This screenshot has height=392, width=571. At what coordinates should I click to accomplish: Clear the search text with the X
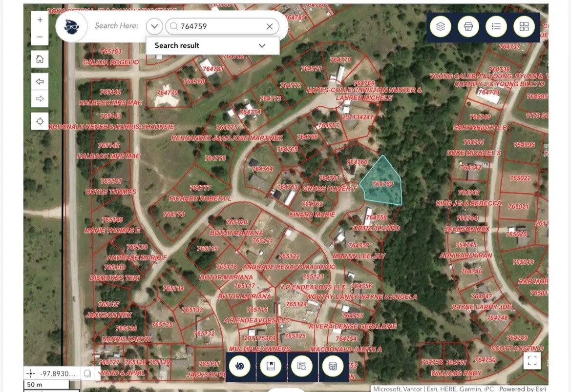[270, 26]
